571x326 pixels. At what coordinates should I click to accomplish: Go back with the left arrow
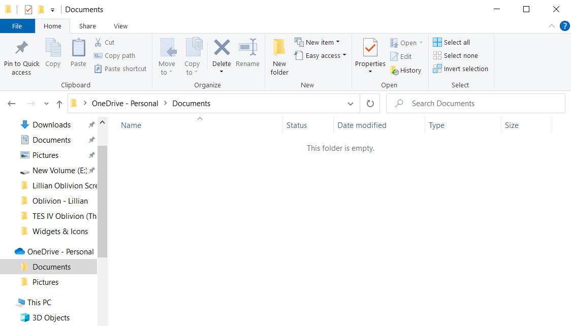click(12, 104)
